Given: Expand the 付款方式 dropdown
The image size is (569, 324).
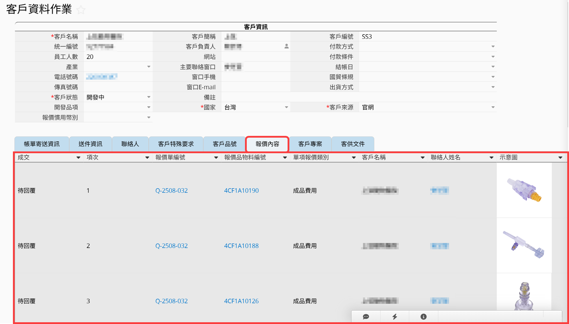Looking at the screenshot, I should 493,47.
